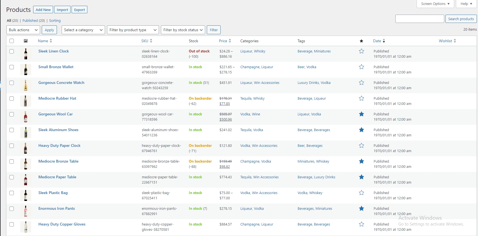Screen dimensions: 478x236
Task: Switch to the Sorting view
Action: click(x=55, y=21)
